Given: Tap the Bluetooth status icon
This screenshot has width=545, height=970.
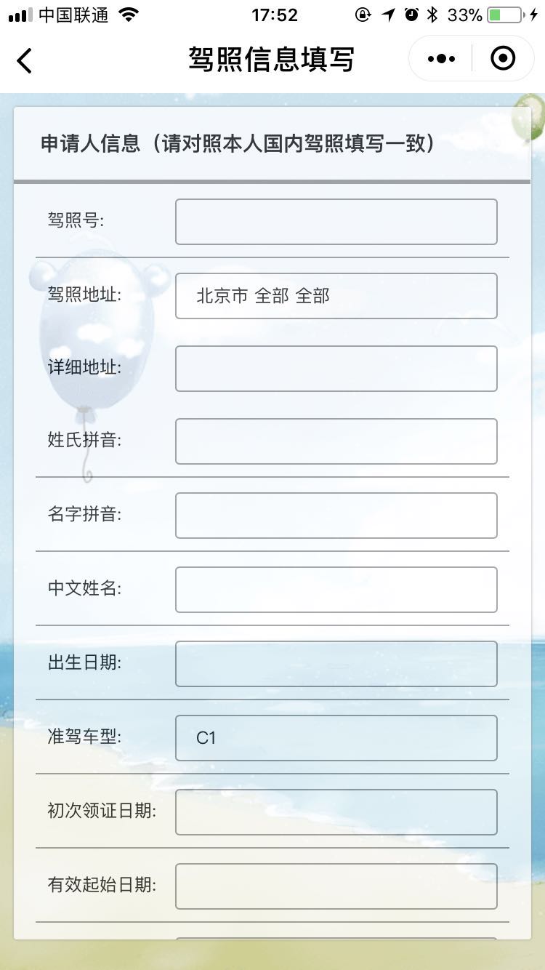Looking at the screenshot, I should (432, 15).
